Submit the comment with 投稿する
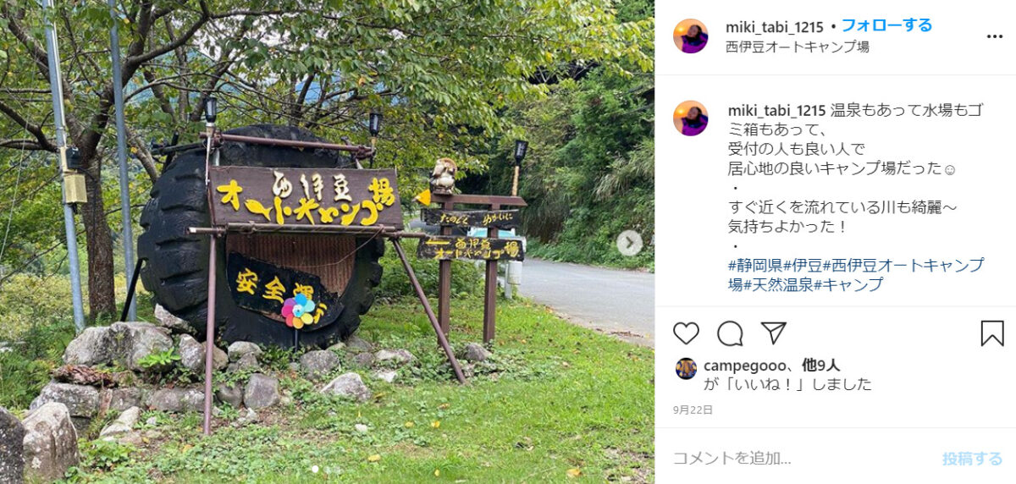This screenshot has height=484, width=1016. (973, 459)
